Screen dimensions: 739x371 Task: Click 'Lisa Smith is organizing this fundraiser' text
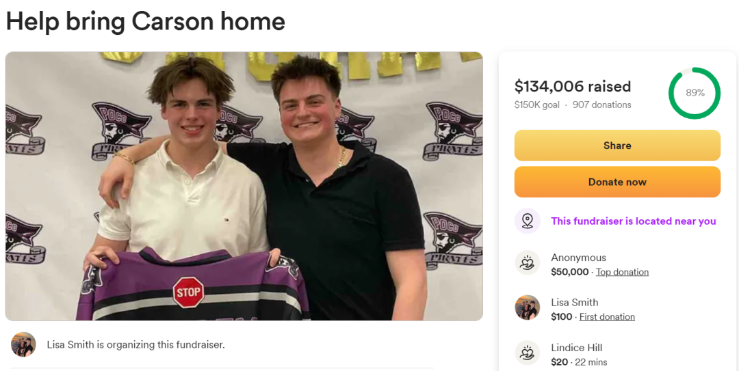coord(135,344)
